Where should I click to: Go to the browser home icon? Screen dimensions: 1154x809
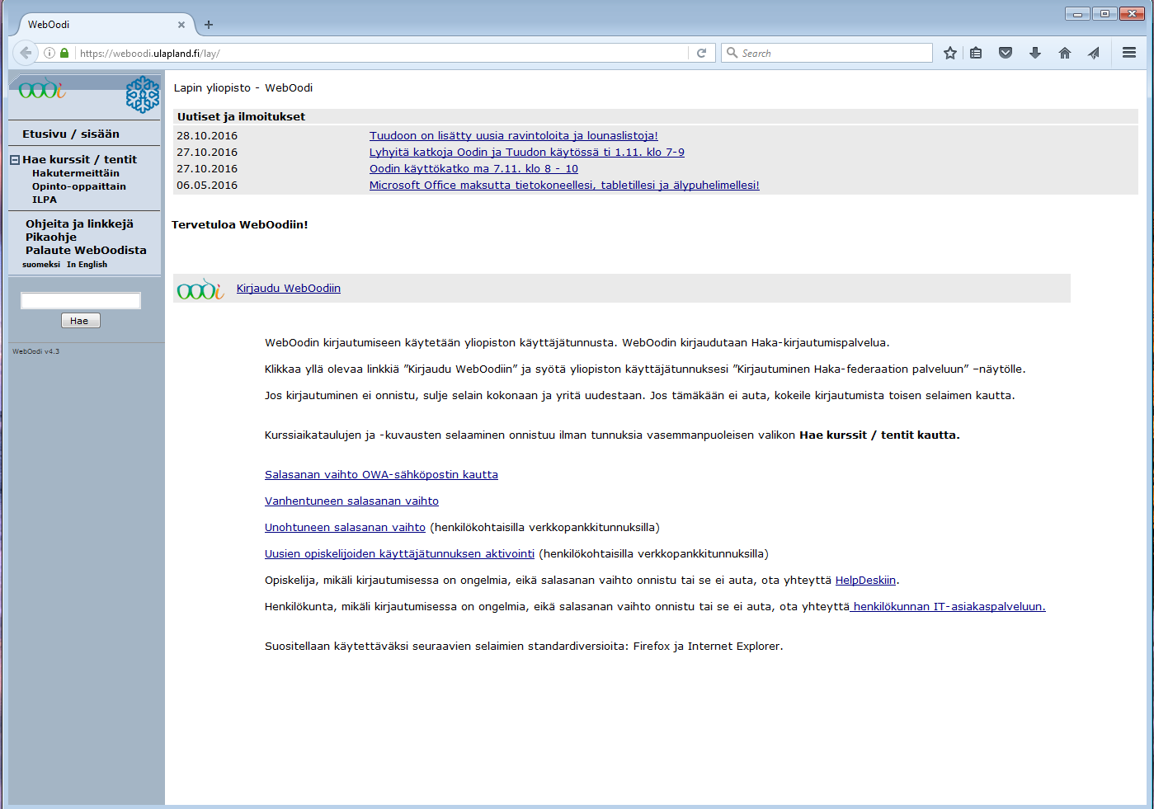point(1065,53)
